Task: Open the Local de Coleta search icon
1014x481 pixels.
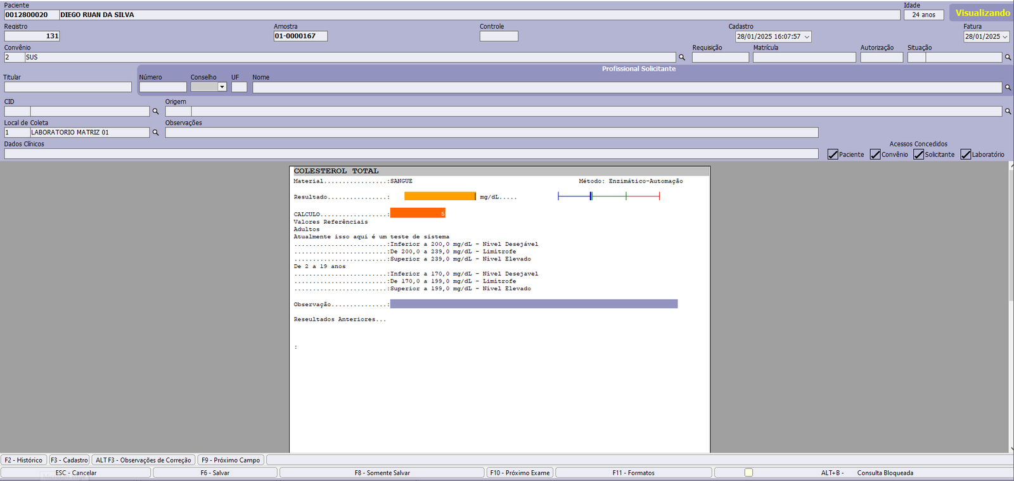Action: click(x=155, y=133)
